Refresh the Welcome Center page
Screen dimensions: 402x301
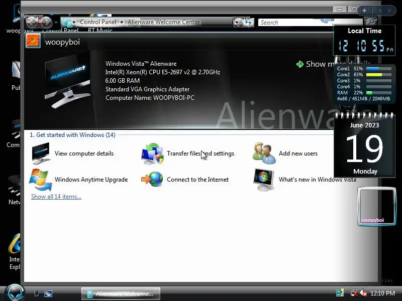249,22
